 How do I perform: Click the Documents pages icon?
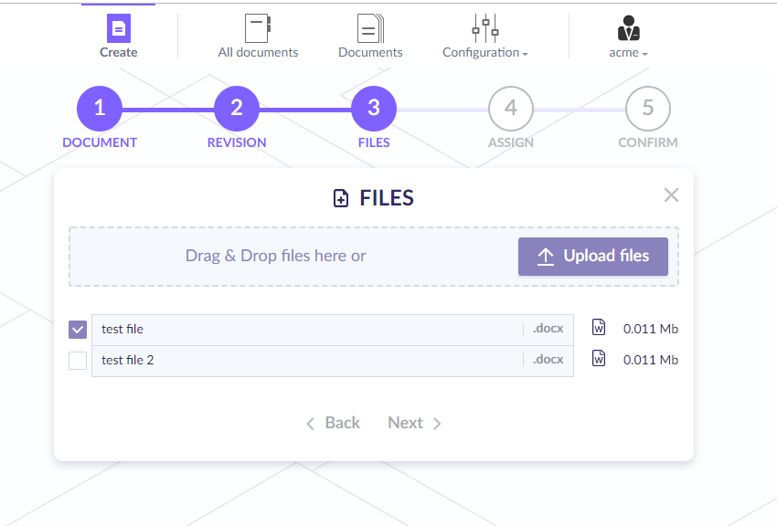[369, 28]
